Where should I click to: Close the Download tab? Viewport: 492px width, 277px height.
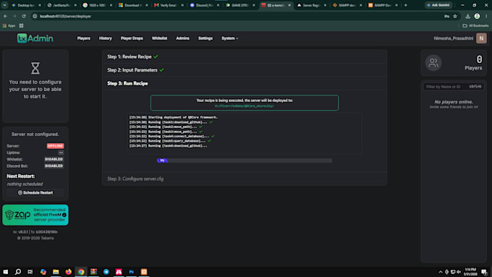(147, 5)
